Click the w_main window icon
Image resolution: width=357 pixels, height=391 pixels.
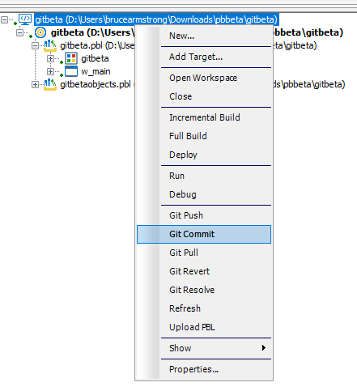tap(71, 71)
